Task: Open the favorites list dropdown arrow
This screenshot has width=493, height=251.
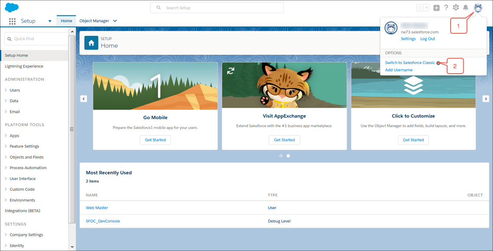Action: (426, 8)
